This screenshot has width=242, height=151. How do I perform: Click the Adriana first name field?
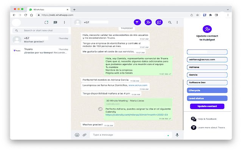tap(207, 67)
